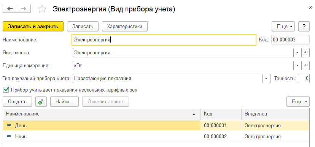Toggle sort arrow in Наименование column header
The width and height of the screenshot is (315, 147).
pos(194,114)
